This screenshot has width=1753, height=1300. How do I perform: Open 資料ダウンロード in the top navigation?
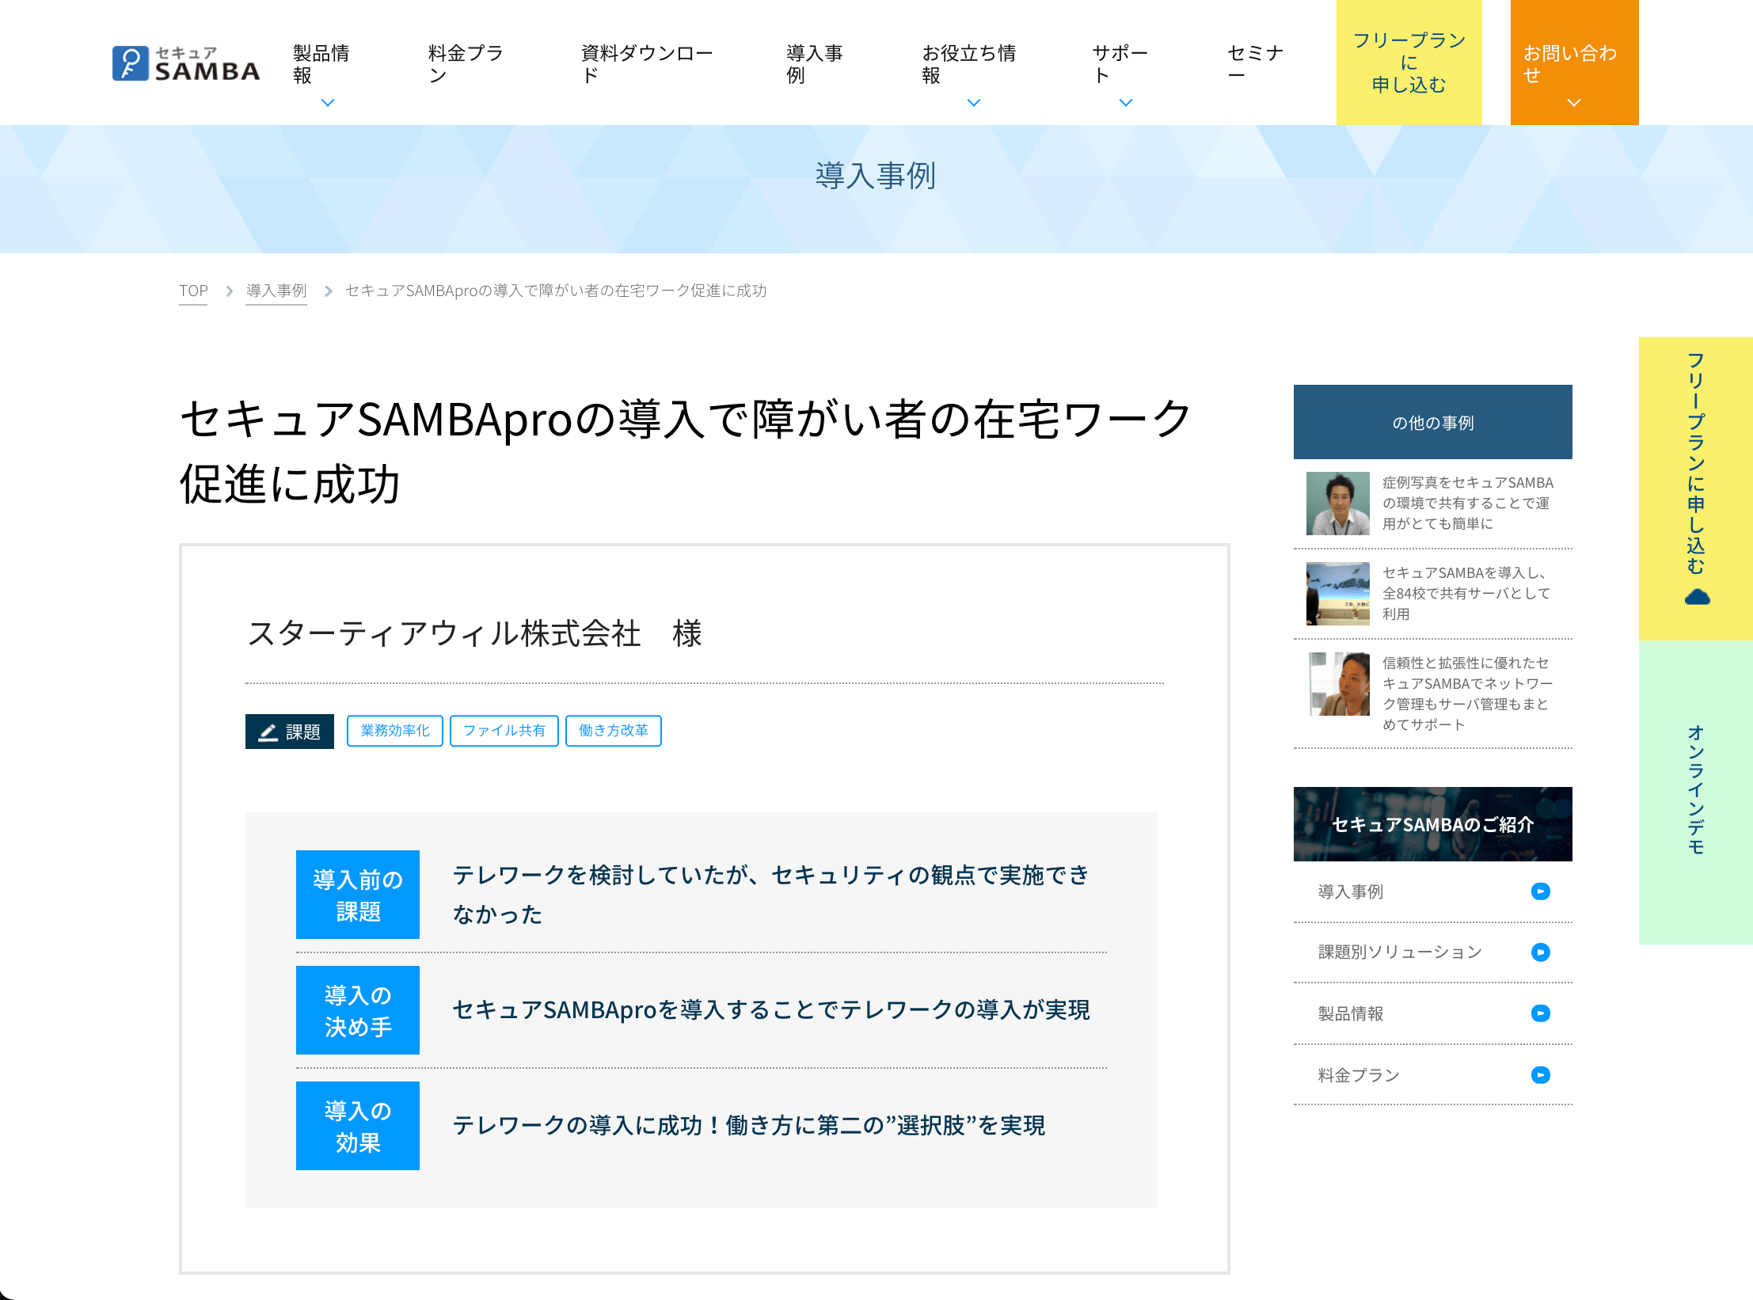[x=647, y=63]
